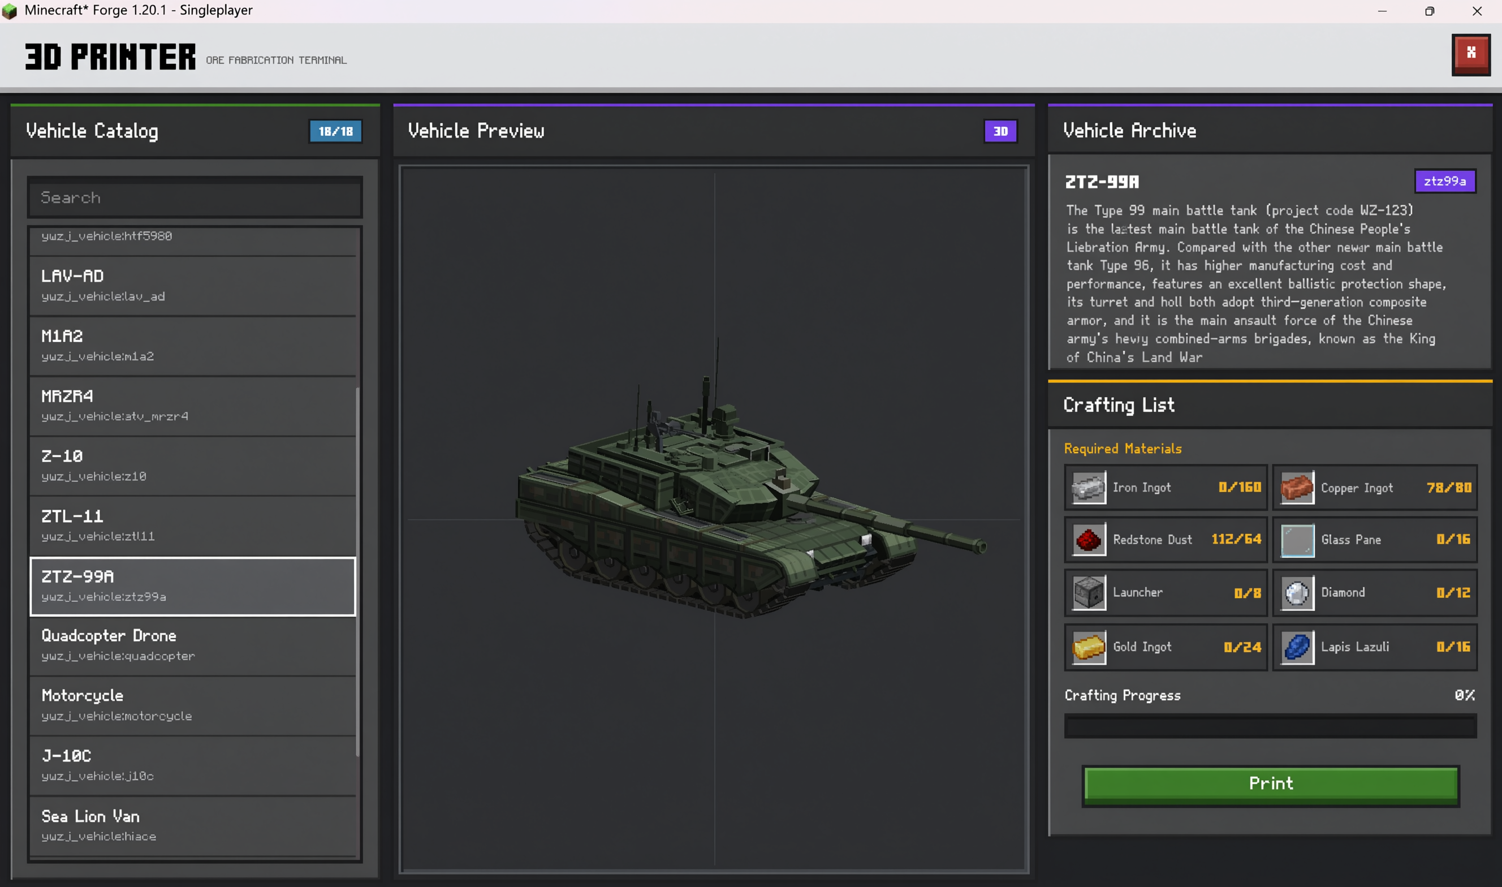
Task: Click the Launcher 0/8 count
Action: [x=1248, y=593]
